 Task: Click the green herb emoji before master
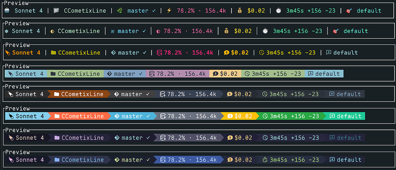tap(119, 11)
